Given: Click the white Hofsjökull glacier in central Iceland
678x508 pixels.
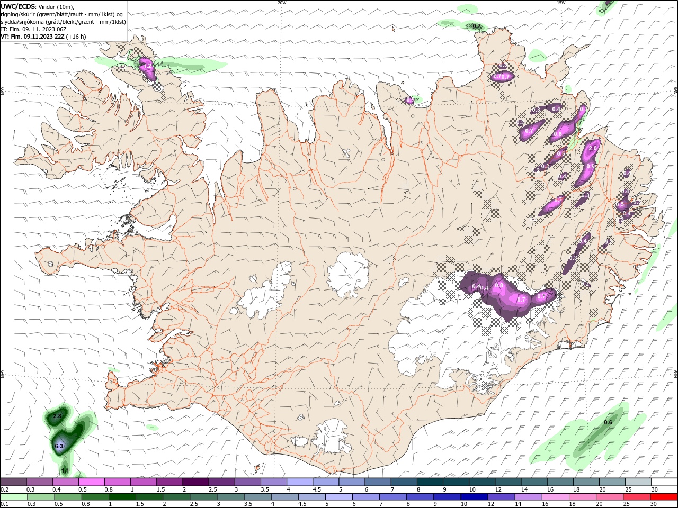Looking at the screenshot, I should pyautogui.click(x=349, y=275).
